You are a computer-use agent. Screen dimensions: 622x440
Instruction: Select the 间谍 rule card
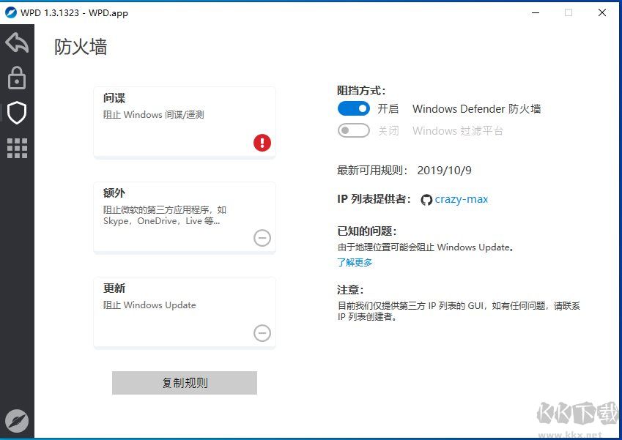185,122
